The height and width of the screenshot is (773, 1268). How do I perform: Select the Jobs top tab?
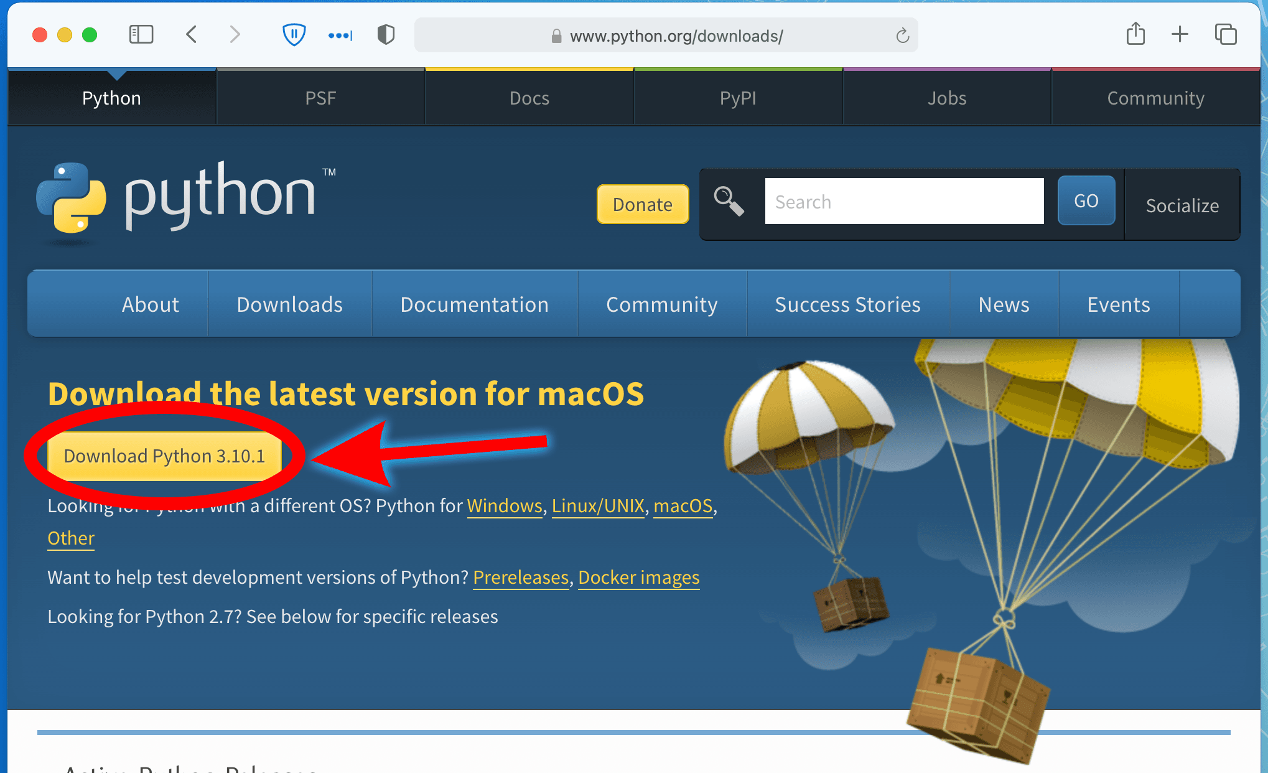pos(947,98)
